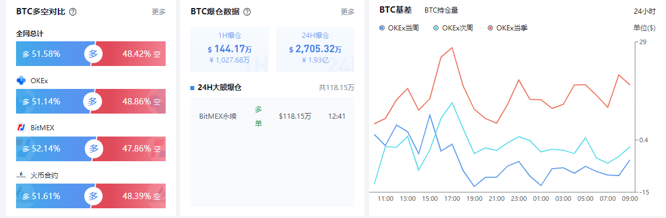Viewport: 666px width, 218px height.
Task: Click the 多 circle badge in BitMEX bar
Action: tap(93, 149)
